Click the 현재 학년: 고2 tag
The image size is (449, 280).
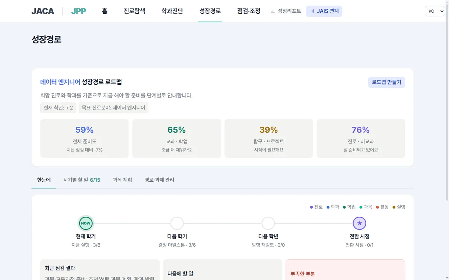58,108
